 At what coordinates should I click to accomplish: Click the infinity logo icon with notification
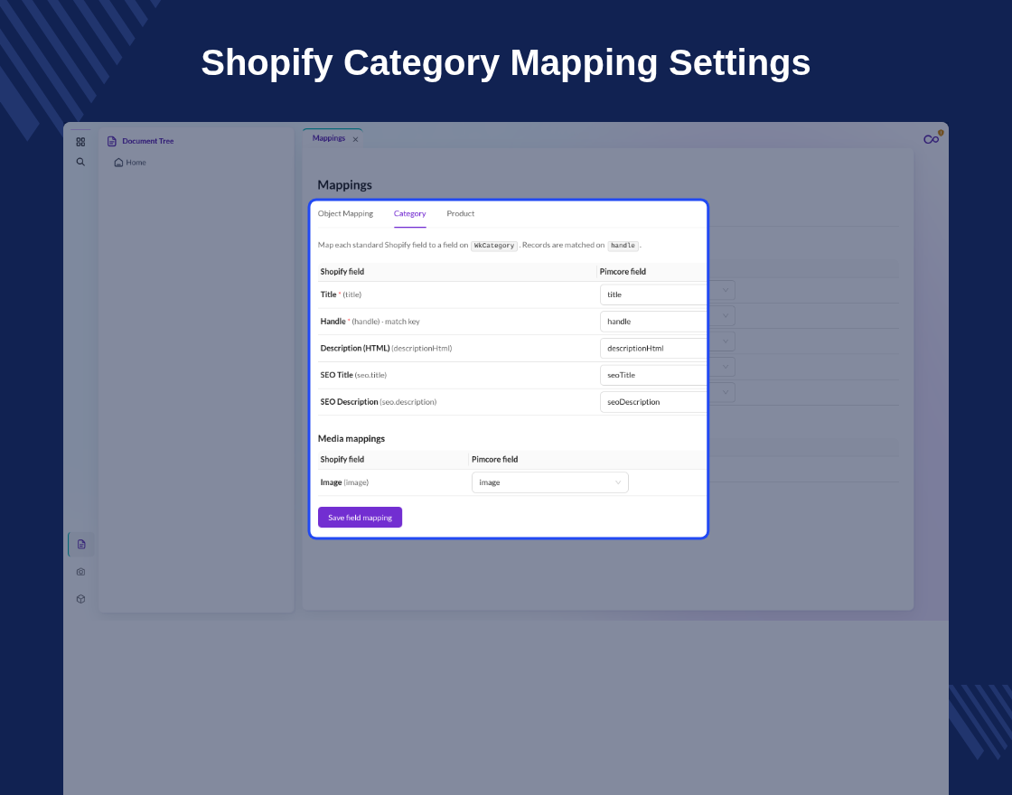932,139
